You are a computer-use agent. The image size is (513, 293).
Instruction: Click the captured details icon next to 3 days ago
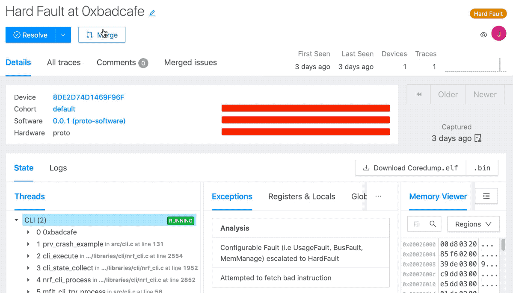(478, 138)
